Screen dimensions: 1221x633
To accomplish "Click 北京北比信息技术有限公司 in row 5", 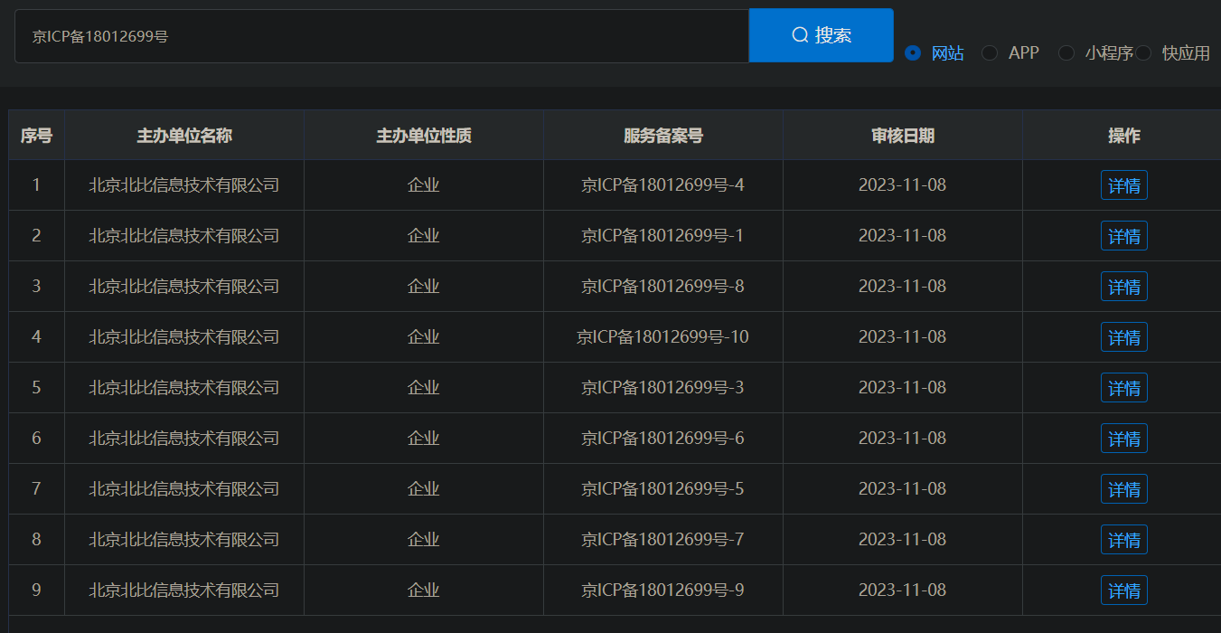I will pos(184,388).
